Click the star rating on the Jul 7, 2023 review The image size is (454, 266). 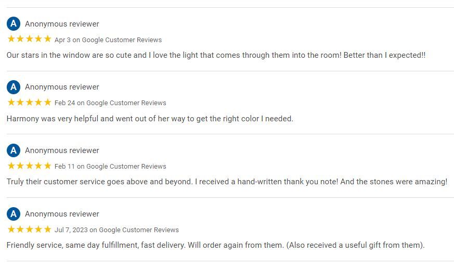(x=29, y=229)
